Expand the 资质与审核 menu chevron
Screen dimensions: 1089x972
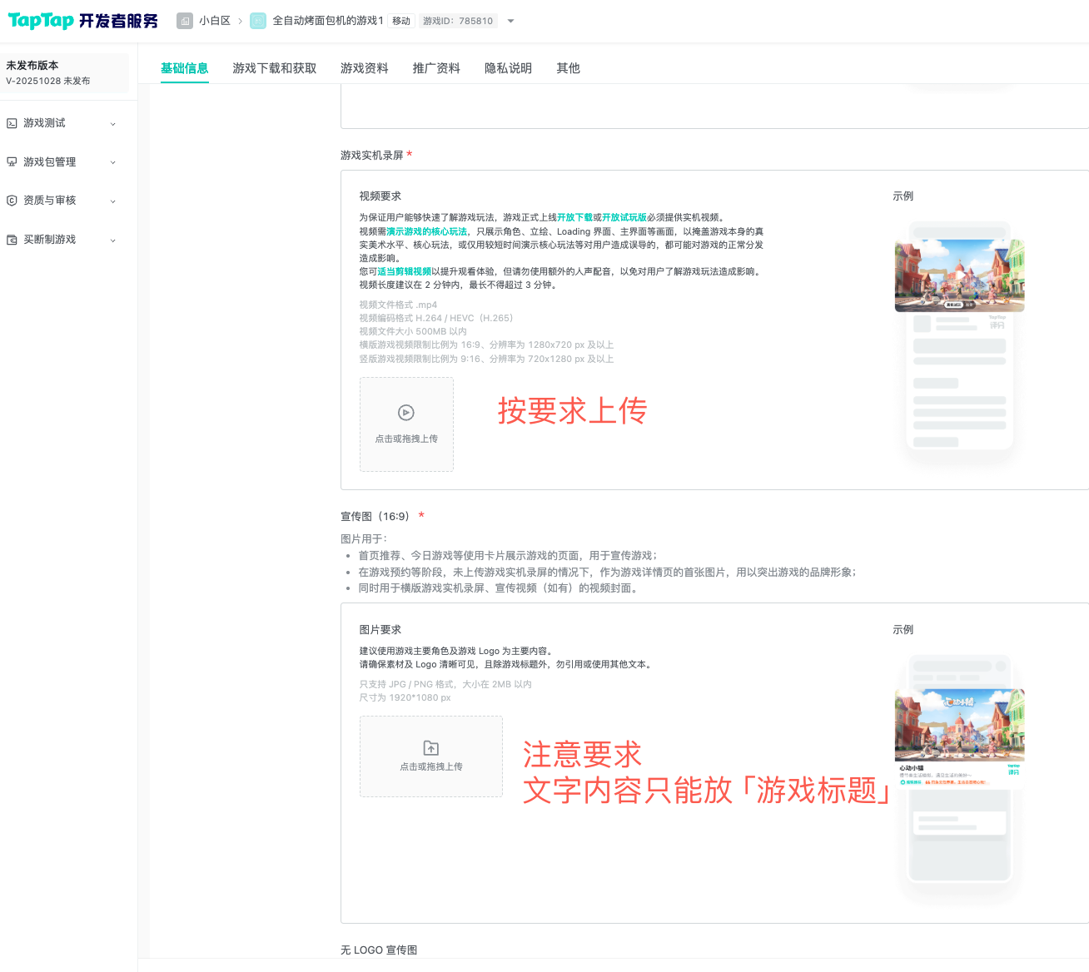click(113, 201)
